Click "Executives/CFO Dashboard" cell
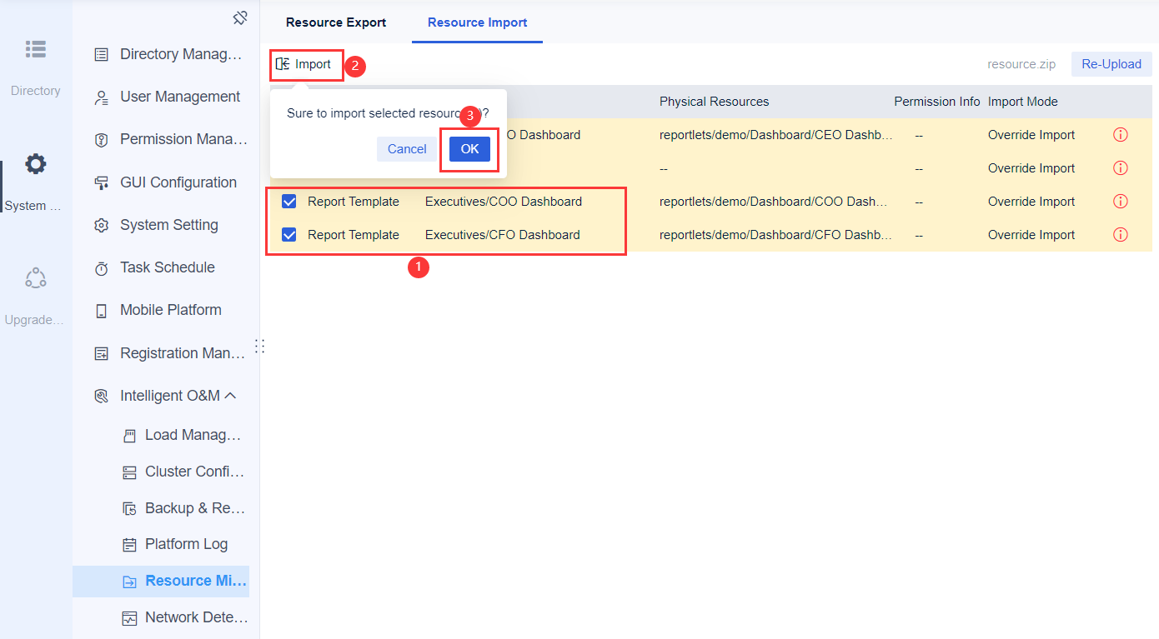The width and height of the screenshot is (1159, 639). 503,235
